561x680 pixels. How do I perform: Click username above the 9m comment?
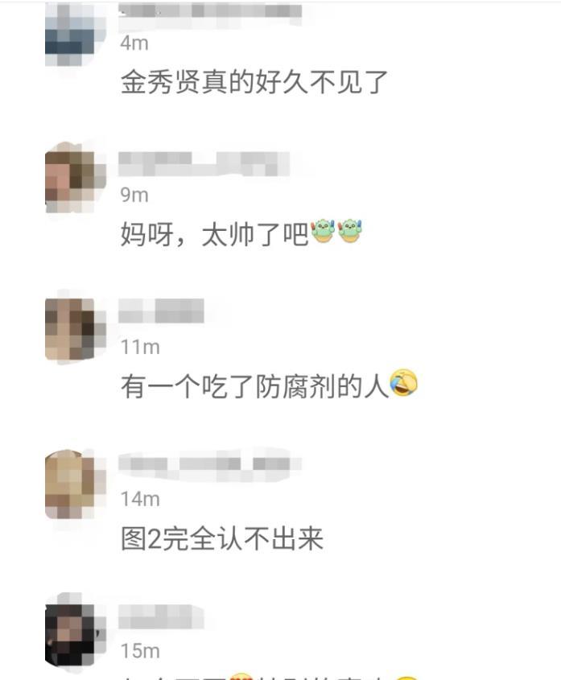pos(204,163)
